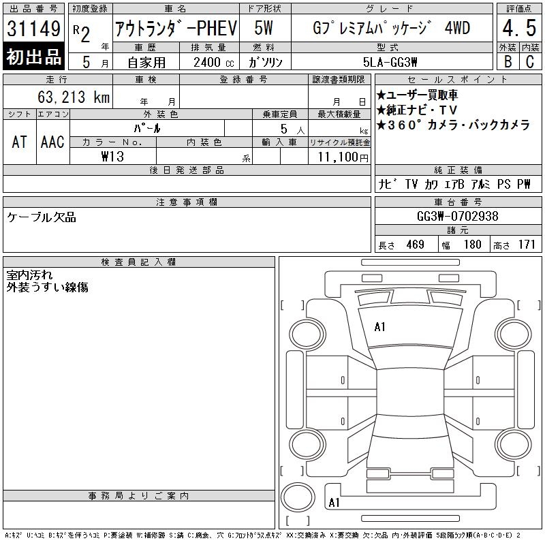The width and height of the screenshot is (545, 545).
Task: Click the 事務局よりご案内 header
Action: (139, 496)
